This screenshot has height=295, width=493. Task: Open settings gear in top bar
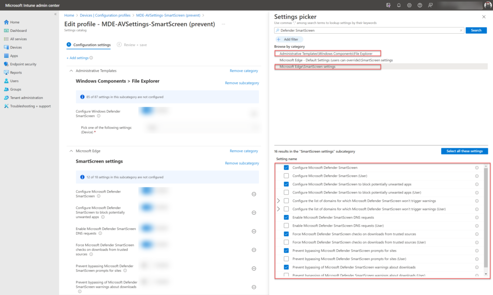coord(409,5)
